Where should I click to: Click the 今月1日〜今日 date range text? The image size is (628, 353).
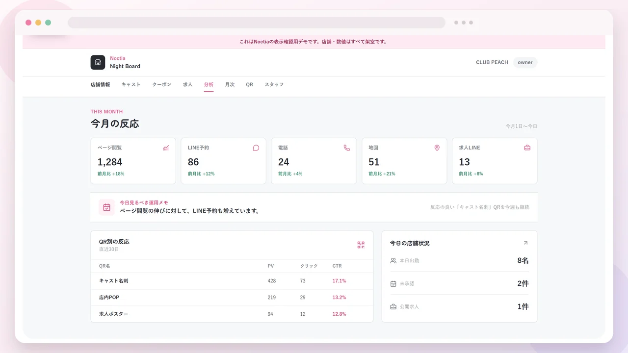click(x=522, y=126)
